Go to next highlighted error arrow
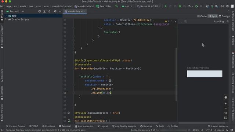Image resolution: width=235 pixels, height=132 pixels. pos(175,21)
